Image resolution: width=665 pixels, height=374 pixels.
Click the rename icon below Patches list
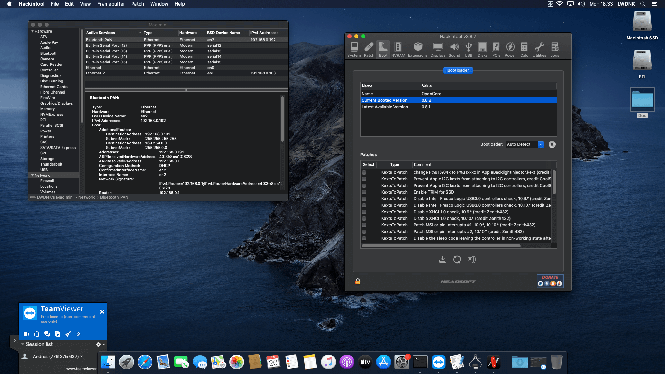[x=472, y=259]
